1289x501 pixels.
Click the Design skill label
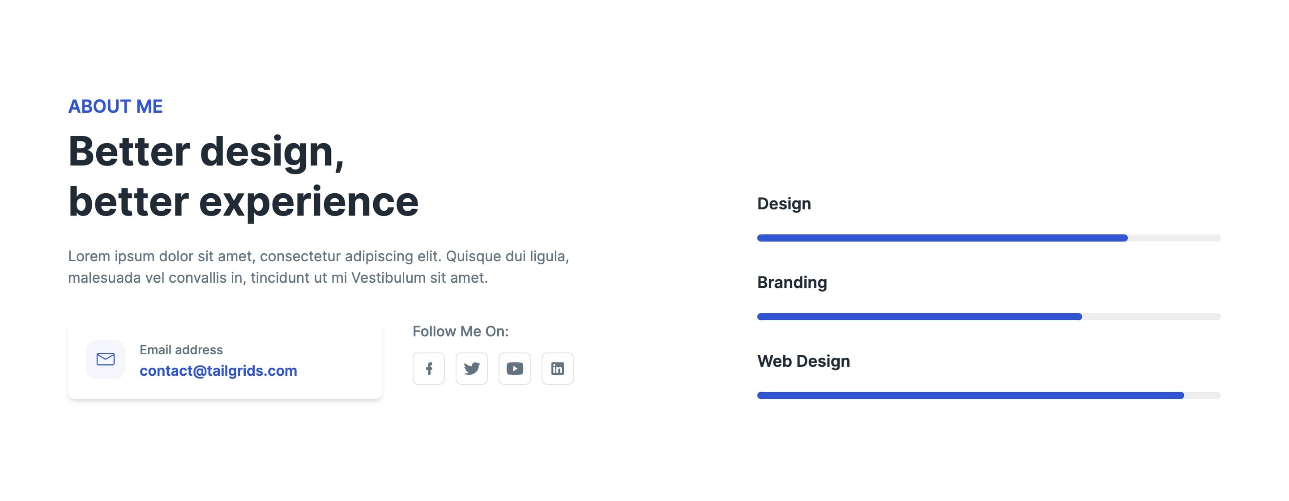pyautogui.click(x=784, y=204)
